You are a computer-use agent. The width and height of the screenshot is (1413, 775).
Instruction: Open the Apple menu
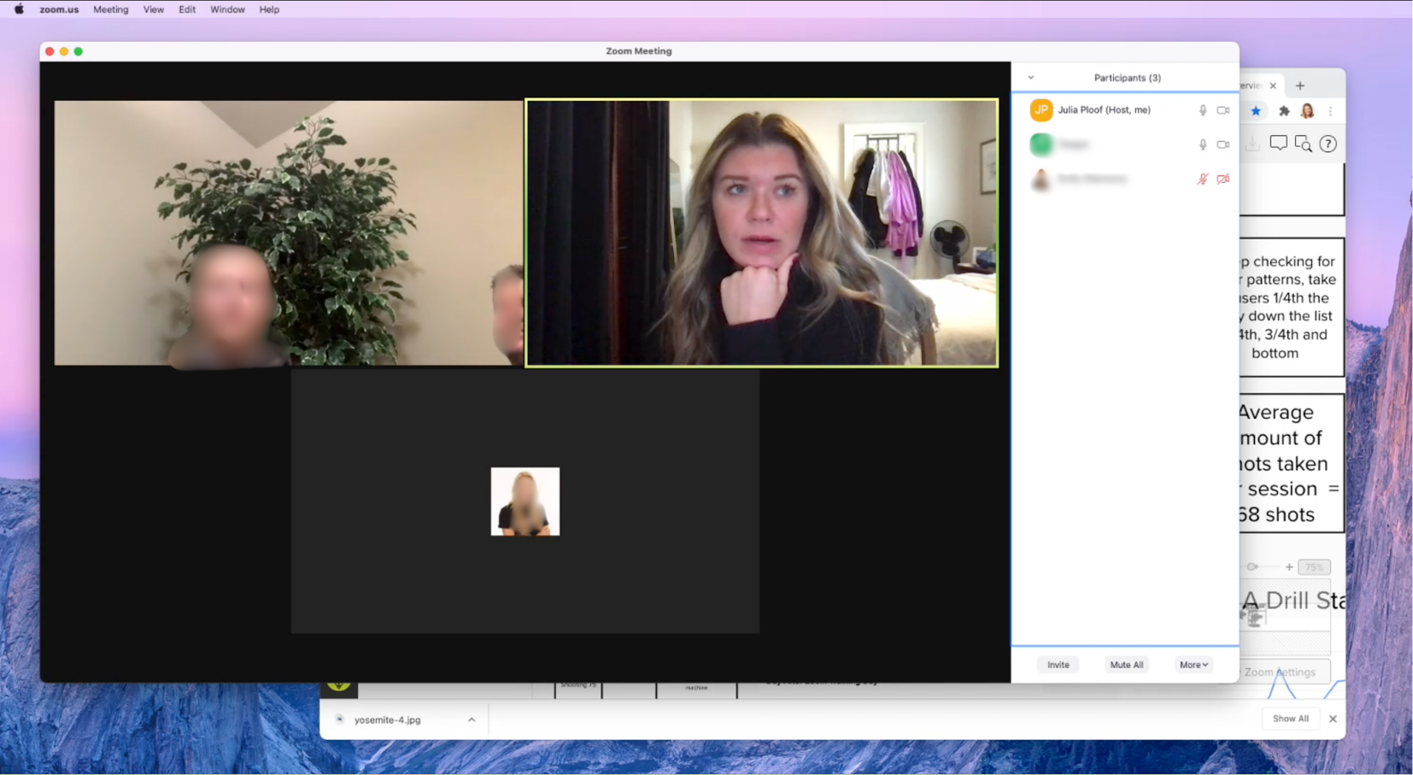pyautogui.click(x=19, y=9)
